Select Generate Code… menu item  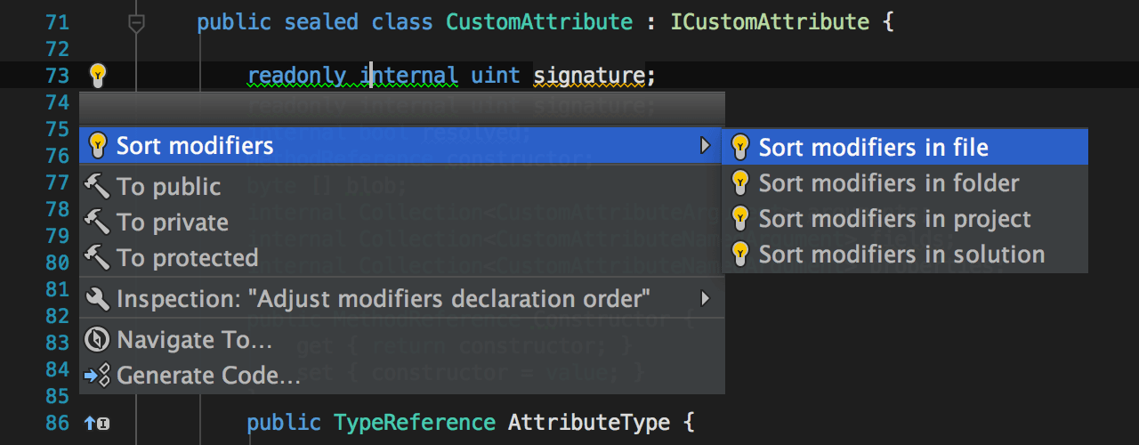point(402,376)
